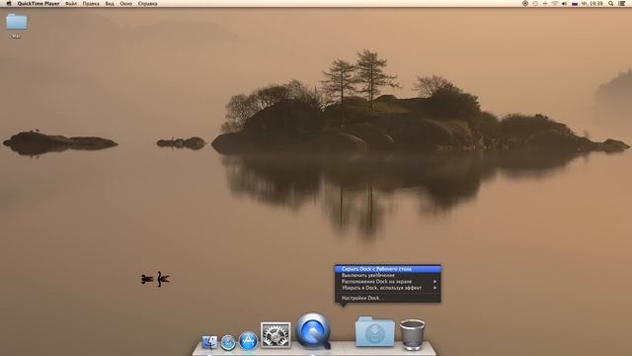Screen dimensions: 632x356
Task: Open the Правка menu
Action: (91, 3)
